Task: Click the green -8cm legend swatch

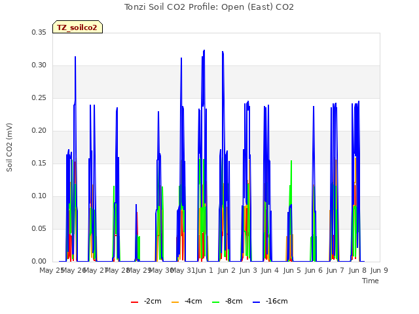Action: coord(215,302)
